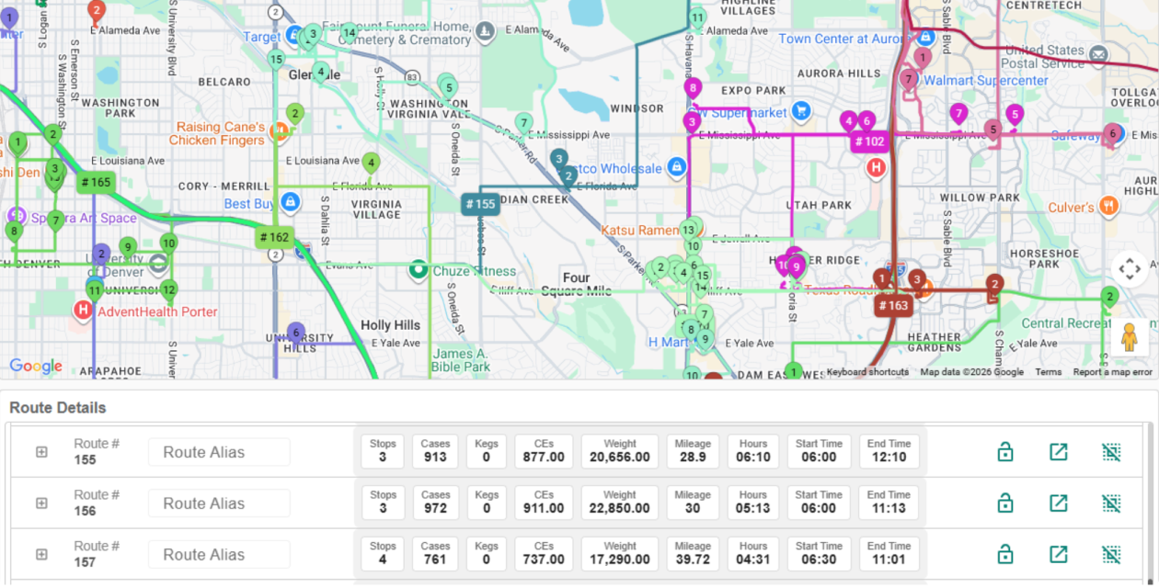Screen dimensions: 1159x588
Task: Open the map Terms link
Action: (1048, 372)
